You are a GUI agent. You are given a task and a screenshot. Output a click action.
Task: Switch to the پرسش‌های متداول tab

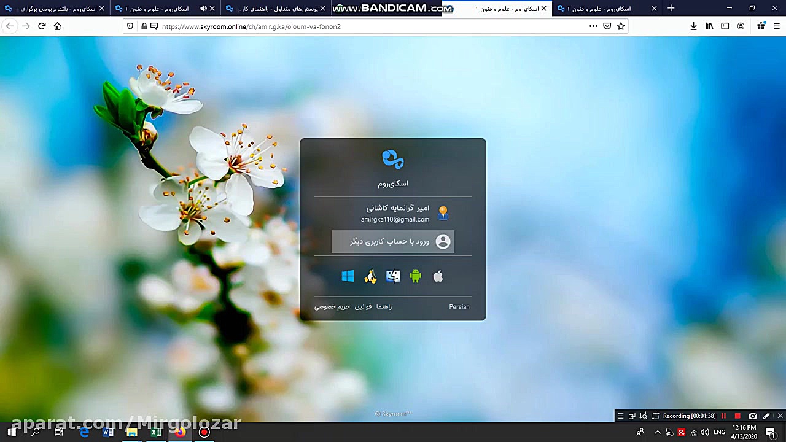pyautogui.click(x=270, y=9)
